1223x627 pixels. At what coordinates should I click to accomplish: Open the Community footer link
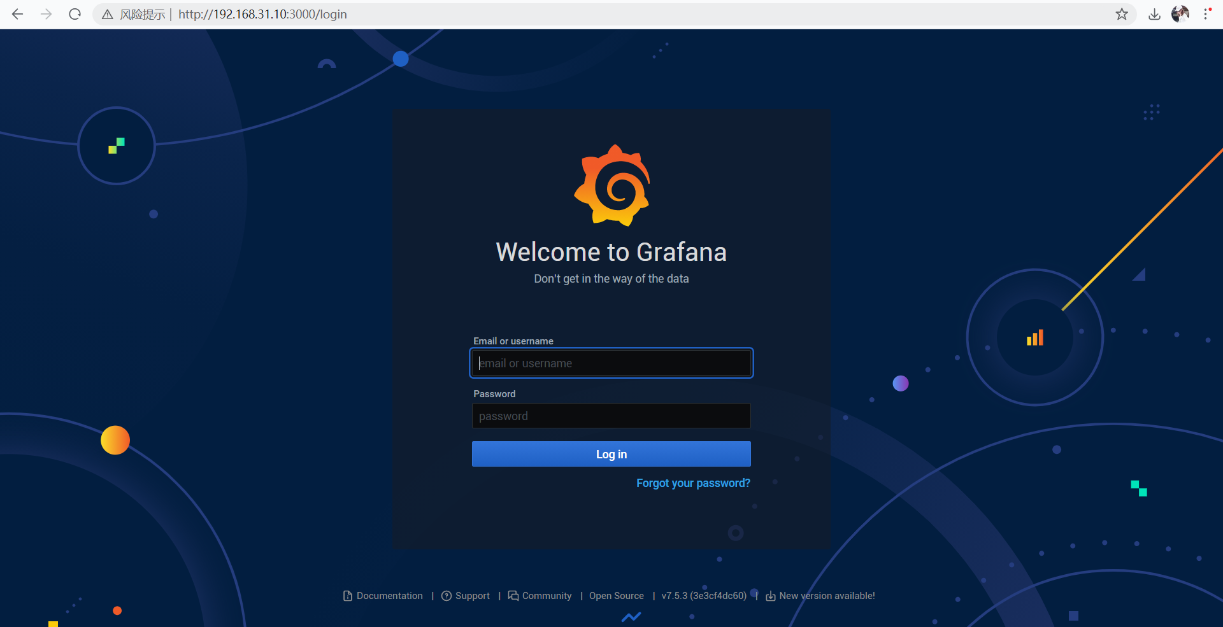pyautogui.click(x=547, y=596)
